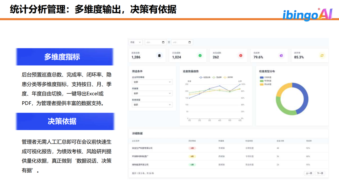Screen dimensions: 339x188
Task: Click the 筛选条件 panel heading
Action: [138, 71]
